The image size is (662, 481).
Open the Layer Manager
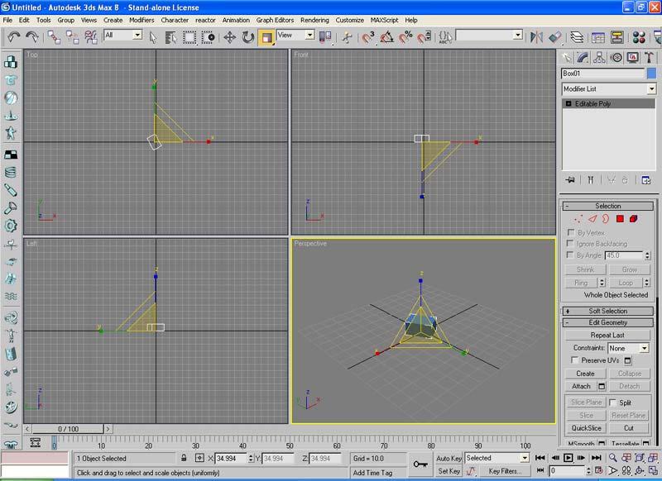pos(577,37)
